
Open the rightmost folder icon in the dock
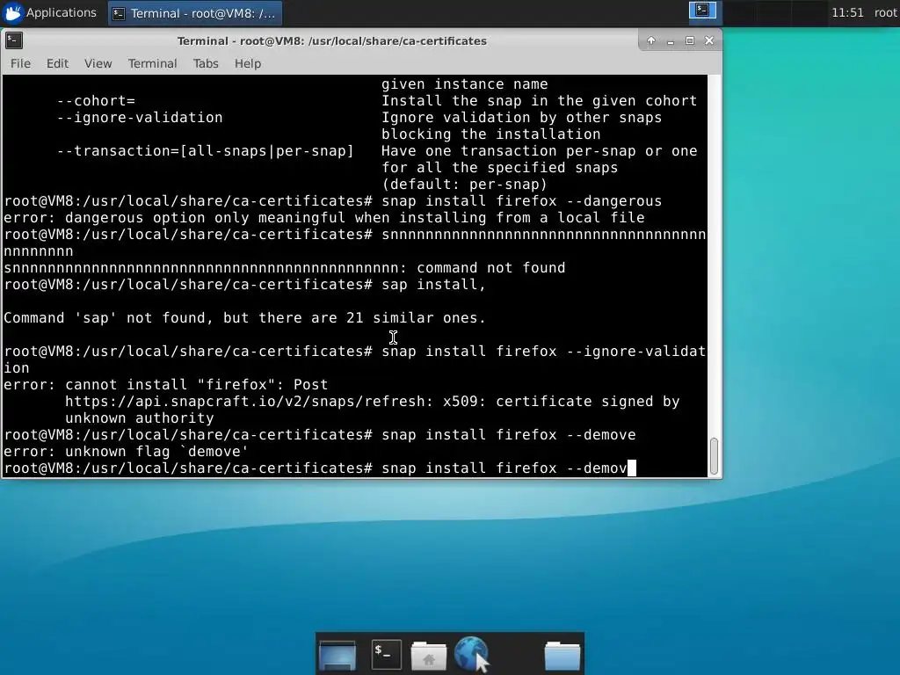click(562, 655)
